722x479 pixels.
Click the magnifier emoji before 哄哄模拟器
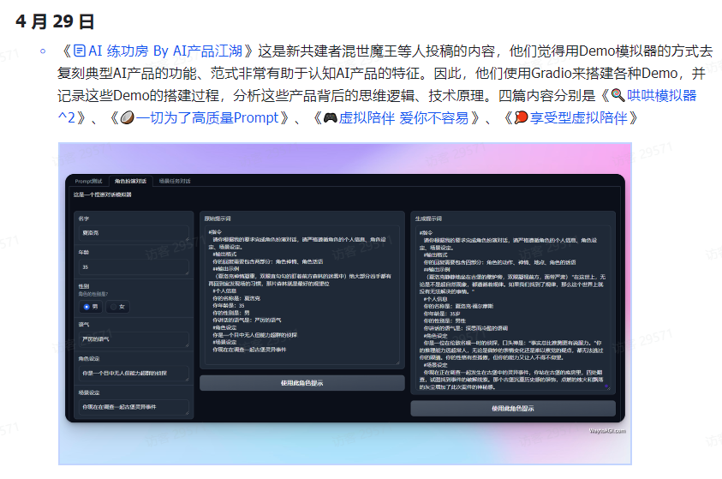click(x=618, y=95)
